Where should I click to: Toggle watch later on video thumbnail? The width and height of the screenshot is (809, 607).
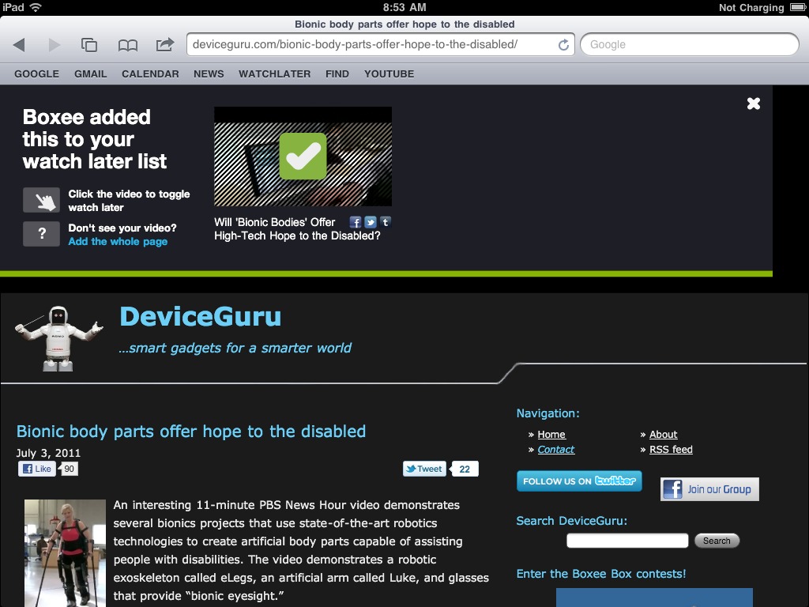click(303, 156)
